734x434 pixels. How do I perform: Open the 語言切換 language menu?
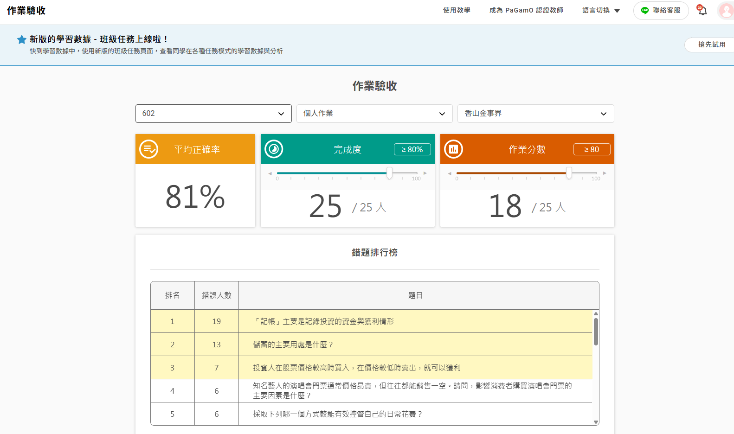[x=601, y=10]
